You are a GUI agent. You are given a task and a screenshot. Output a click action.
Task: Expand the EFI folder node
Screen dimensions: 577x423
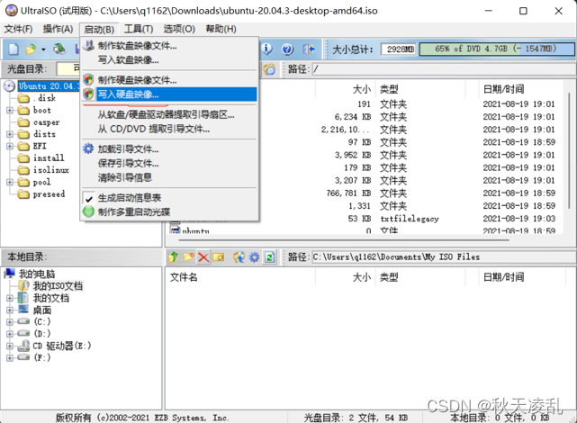click(10, 147)
